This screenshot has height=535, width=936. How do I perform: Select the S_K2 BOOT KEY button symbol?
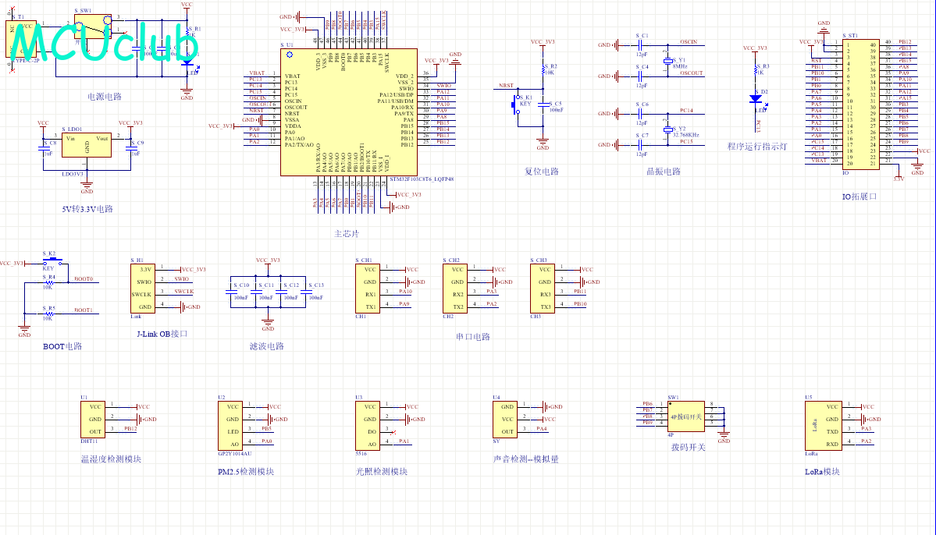pyautogui.click(x=52, y=261)
